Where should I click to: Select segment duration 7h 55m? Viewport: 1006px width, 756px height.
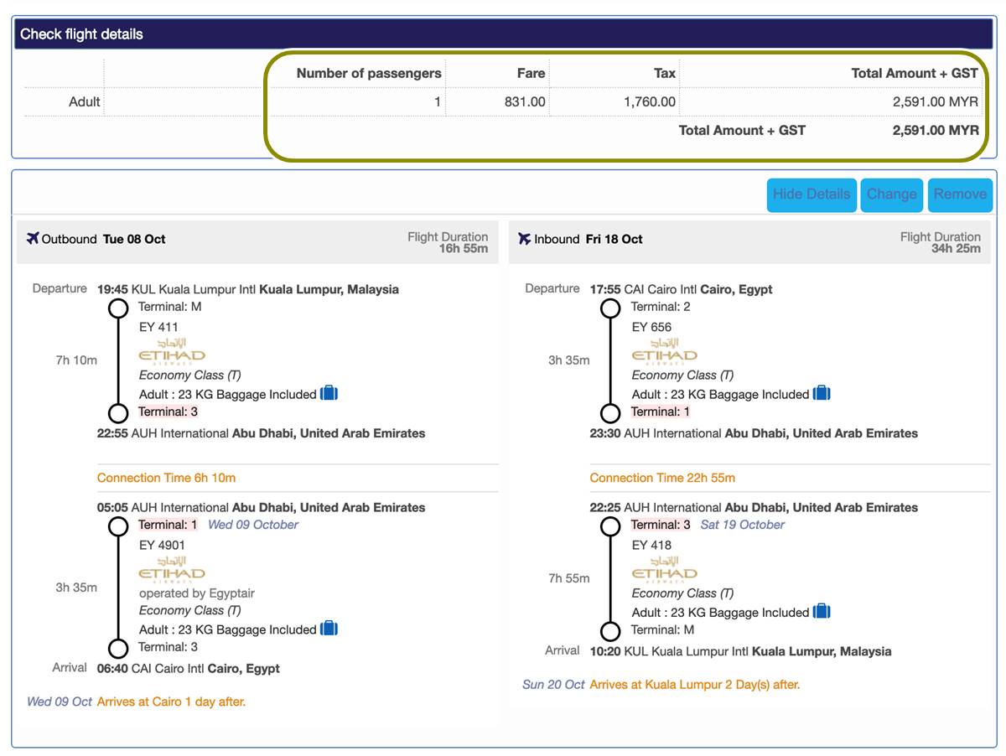[569, 578]
